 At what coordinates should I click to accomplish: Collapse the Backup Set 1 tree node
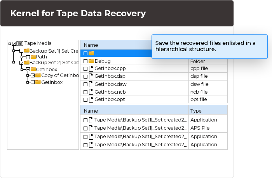(x=14, y=51)
